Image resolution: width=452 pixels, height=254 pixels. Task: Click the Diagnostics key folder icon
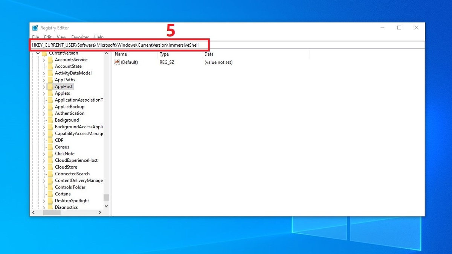(x=50, y=207)
